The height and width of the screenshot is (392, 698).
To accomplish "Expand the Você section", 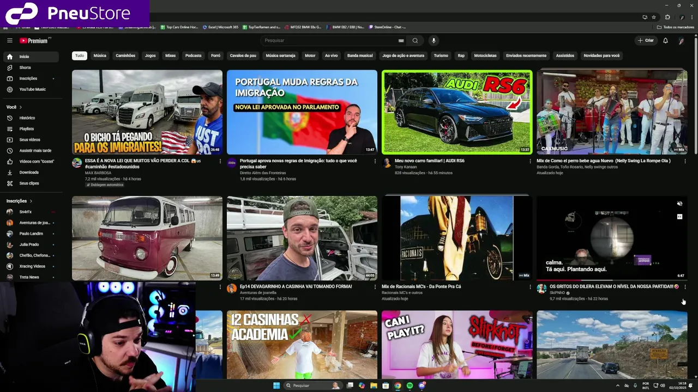I will [x=14, y=107].
